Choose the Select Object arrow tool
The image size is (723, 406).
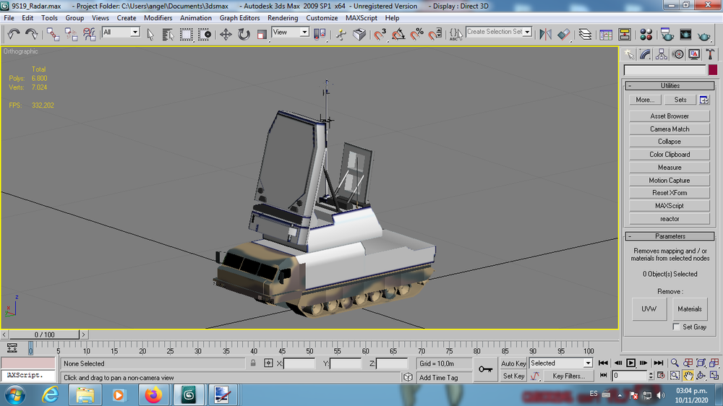coord(150,35)
